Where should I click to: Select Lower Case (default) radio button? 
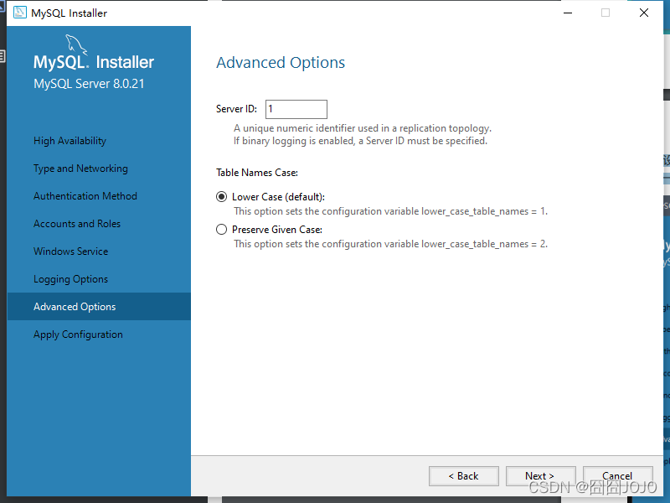pyautogui.click(x=221, y=197)
